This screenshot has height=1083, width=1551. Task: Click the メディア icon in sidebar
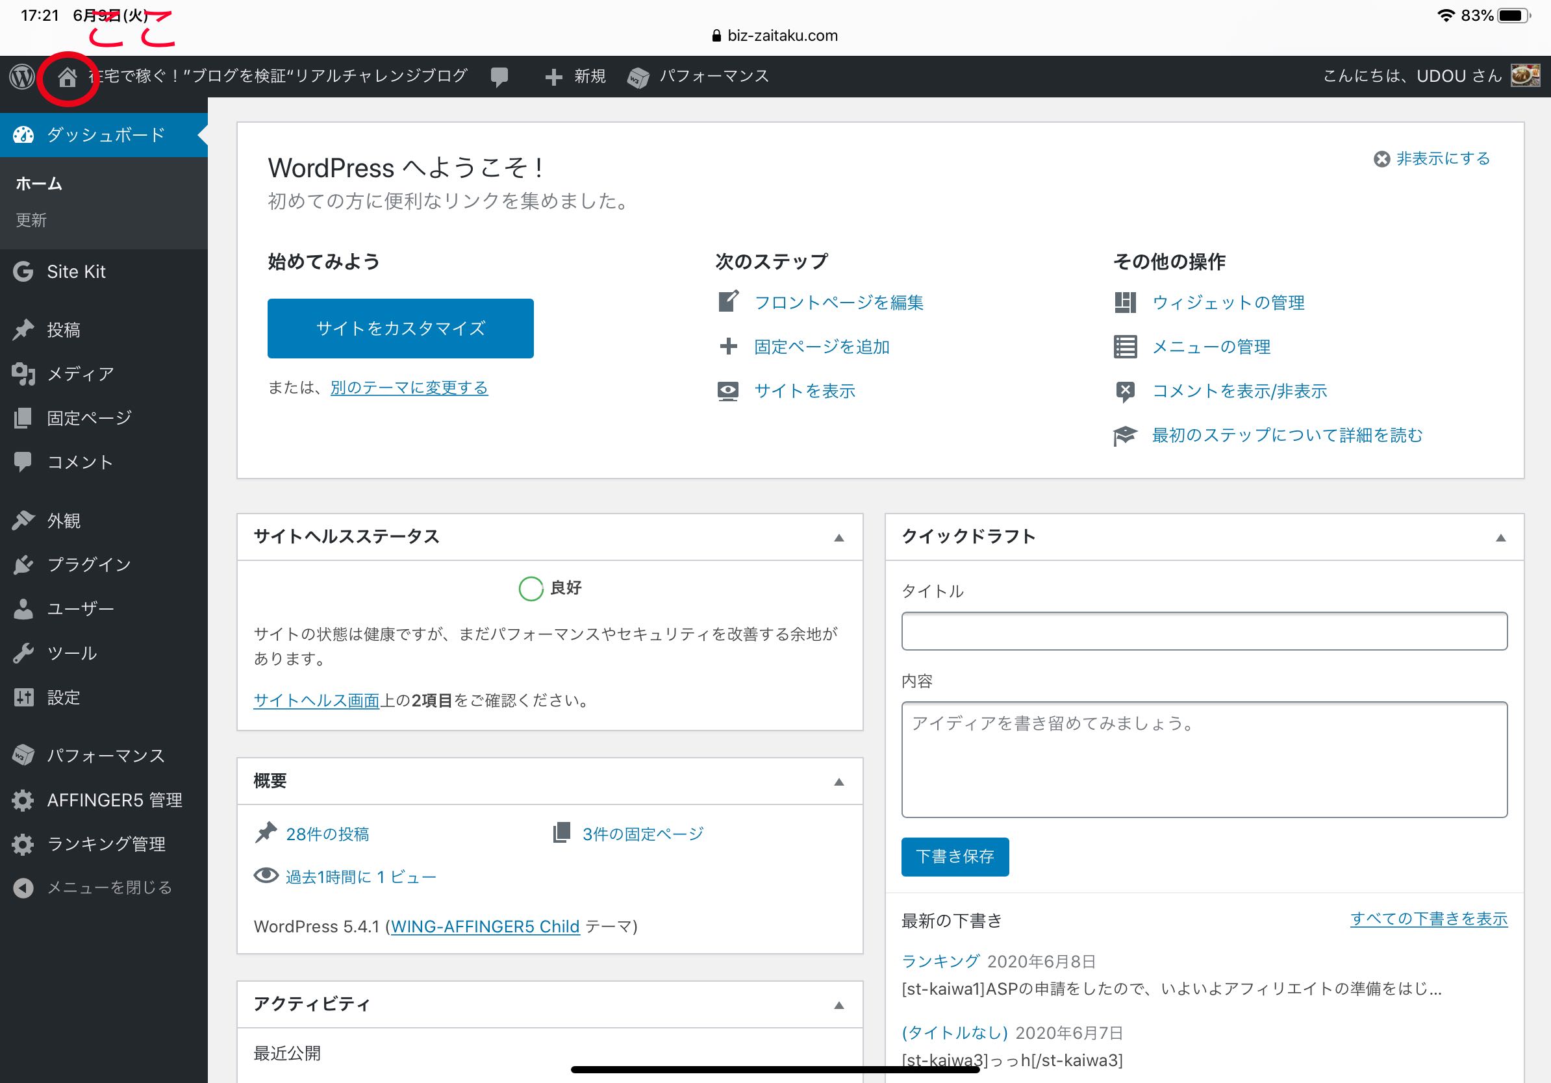(23, 373)
